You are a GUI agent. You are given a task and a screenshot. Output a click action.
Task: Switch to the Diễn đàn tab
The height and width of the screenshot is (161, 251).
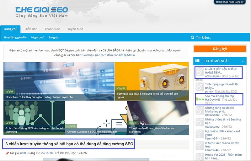[x=31, y=29]
